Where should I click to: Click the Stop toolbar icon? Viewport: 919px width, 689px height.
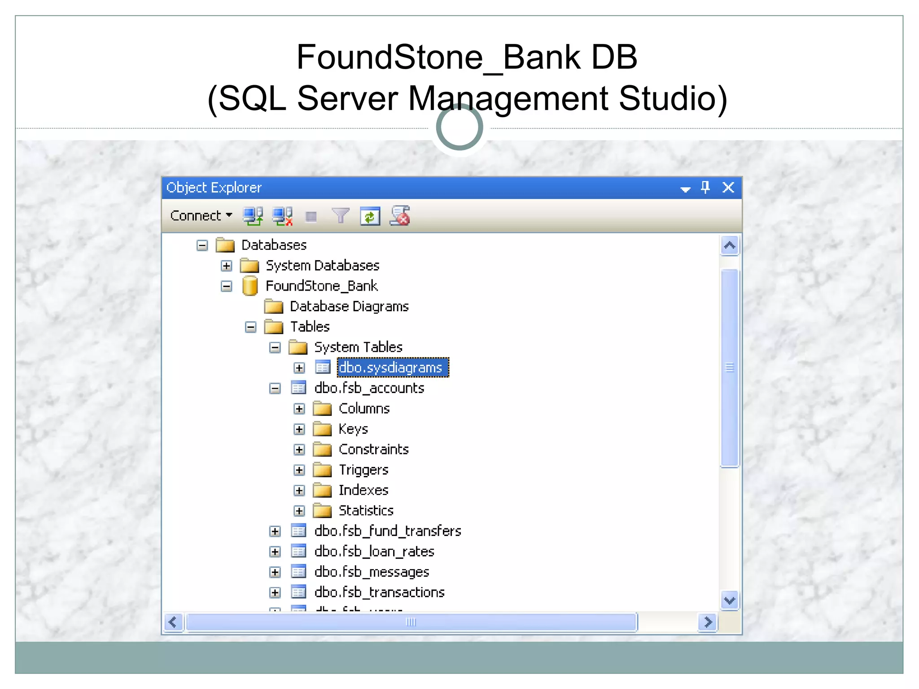pyautogui.click(x=311, y=217)
